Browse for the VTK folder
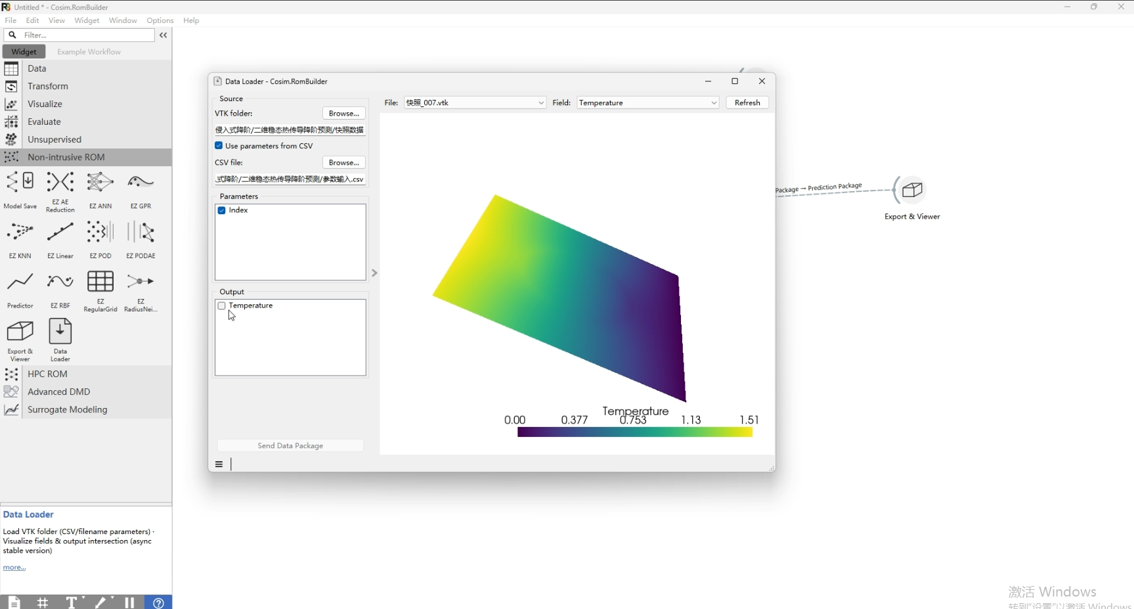The image size is (1134, 609). coord(343,113)
